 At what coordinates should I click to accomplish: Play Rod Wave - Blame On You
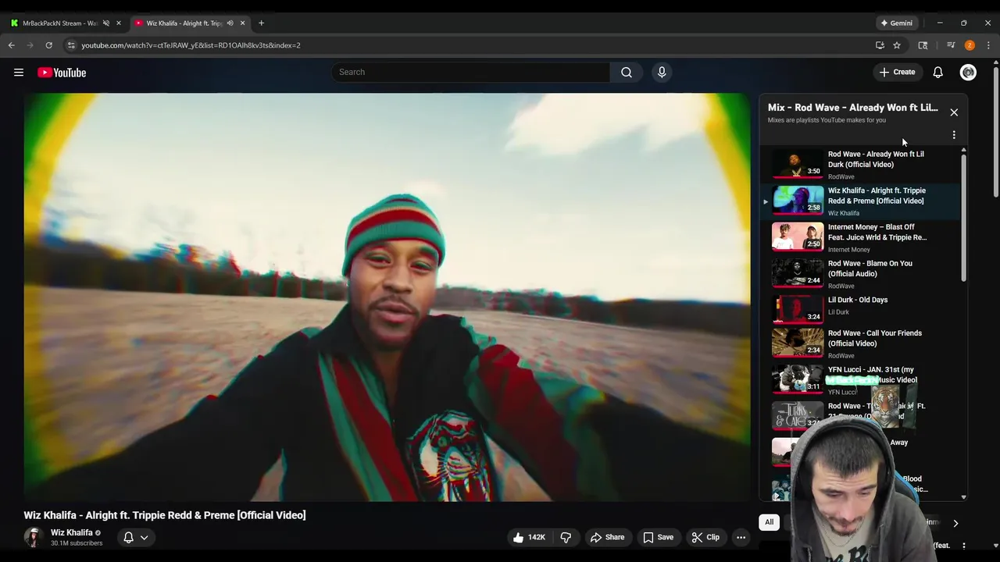tap(859, 274)
